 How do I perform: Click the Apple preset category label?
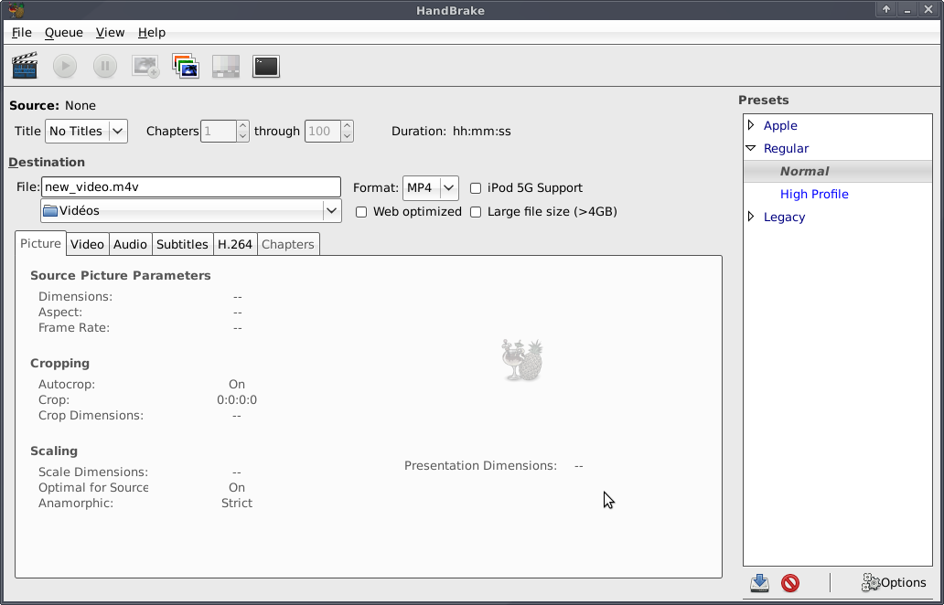point(780,126)
